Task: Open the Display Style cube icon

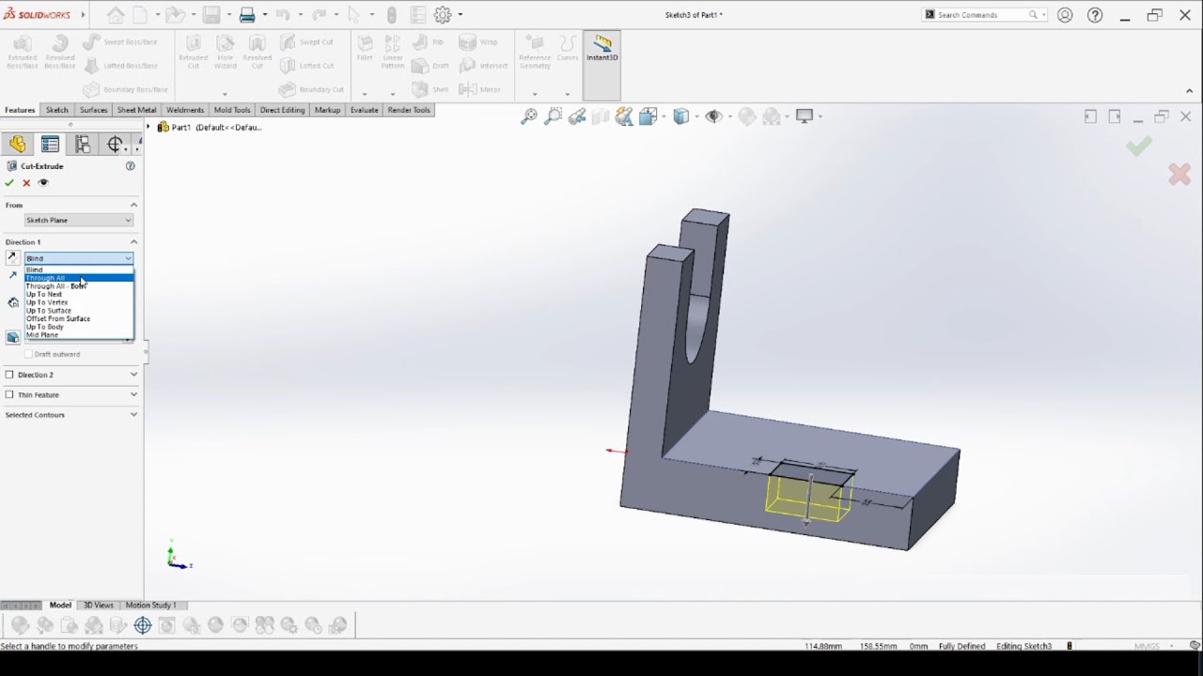Action: (681, 116)
